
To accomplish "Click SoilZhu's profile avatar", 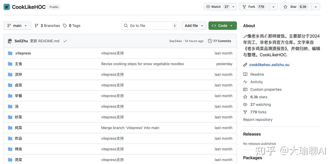I will pyautogui.click(x=10, y=41).
